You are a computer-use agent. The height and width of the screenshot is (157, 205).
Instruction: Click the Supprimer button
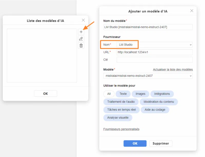click(x=161, y=143)
